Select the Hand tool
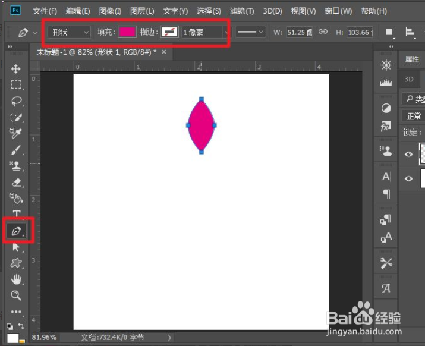Image resolution: width=425 pixels, height=346 pixels. point(16,279)
